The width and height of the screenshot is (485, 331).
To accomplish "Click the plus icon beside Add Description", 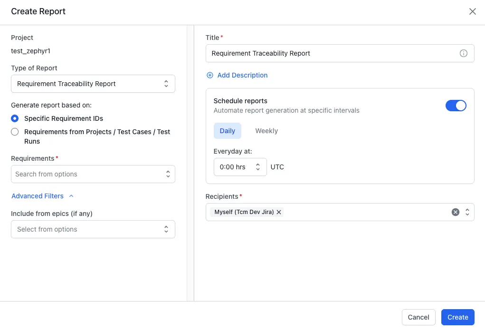I will (209, 75).
